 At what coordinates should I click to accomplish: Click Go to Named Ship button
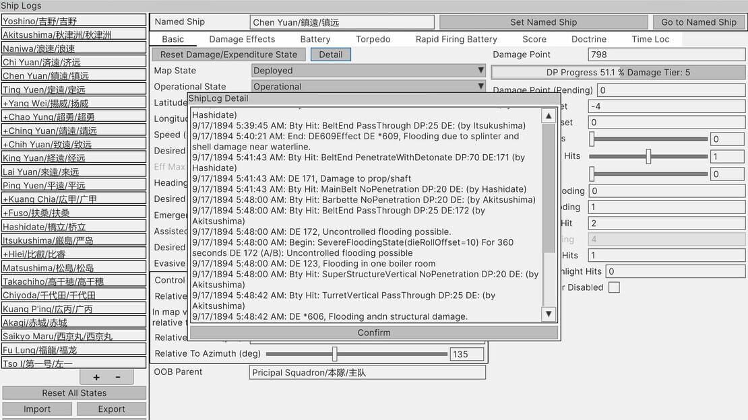(x=699, y=22)
